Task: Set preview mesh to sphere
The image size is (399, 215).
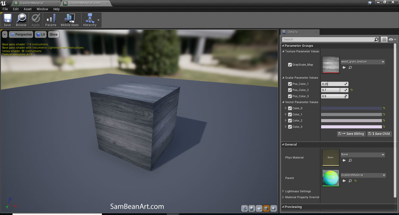Action: (x=252, y=208)
